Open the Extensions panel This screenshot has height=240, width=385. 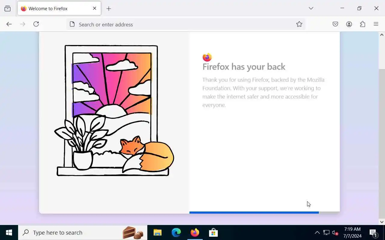click(362, 24)
